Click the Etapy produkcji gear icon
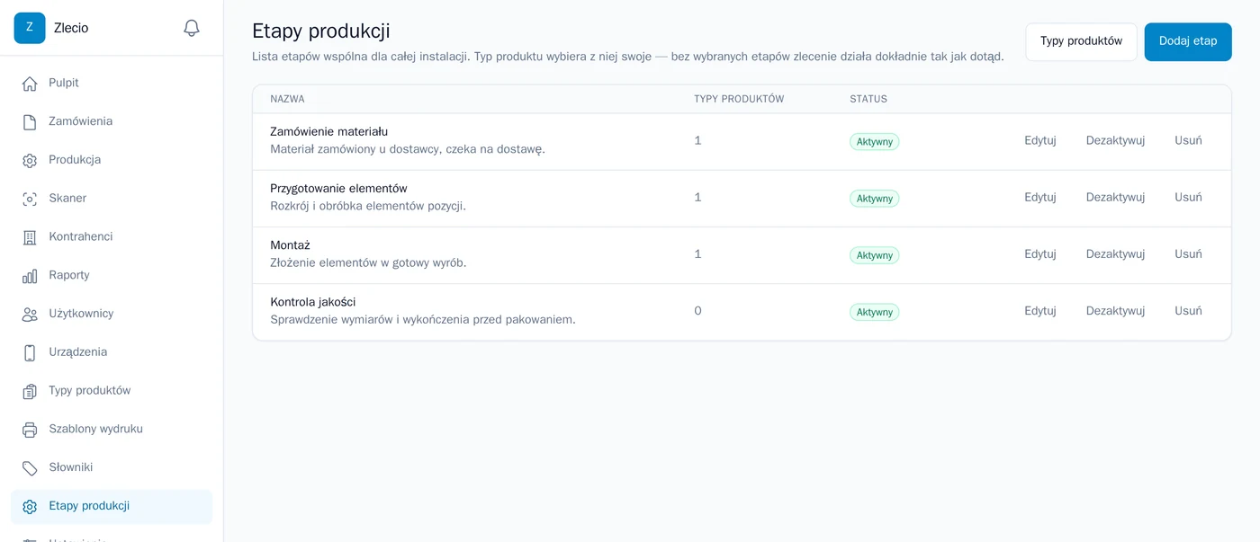The image size is (1260, 542). [30, 507]
